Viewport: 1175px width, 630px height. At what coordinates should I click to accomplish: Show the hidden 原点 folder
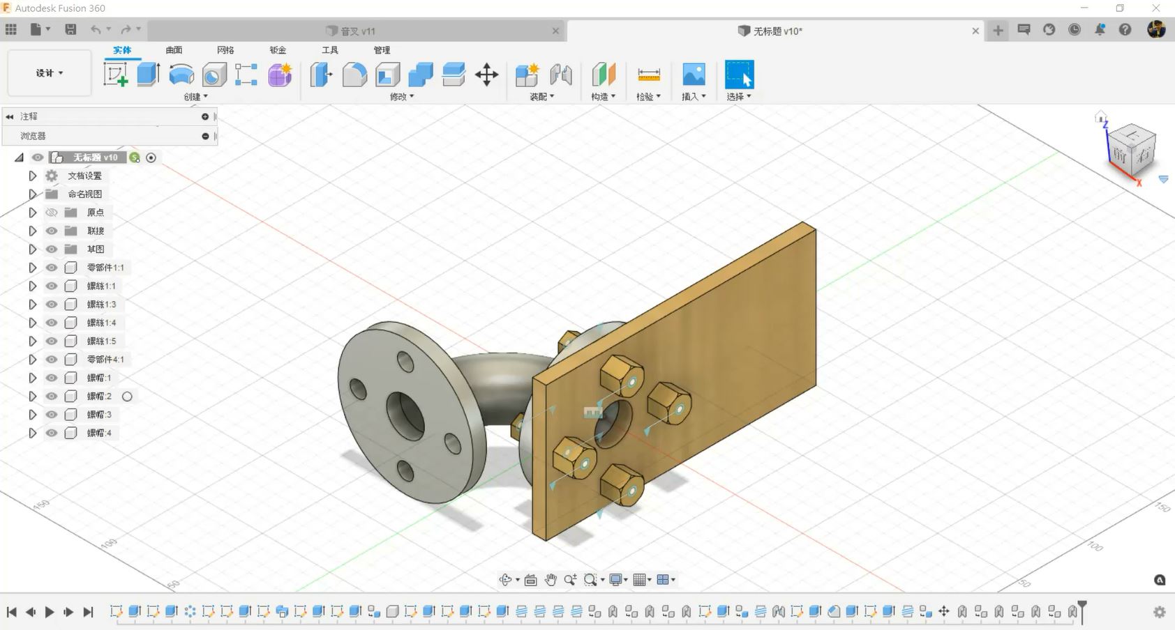52,213
